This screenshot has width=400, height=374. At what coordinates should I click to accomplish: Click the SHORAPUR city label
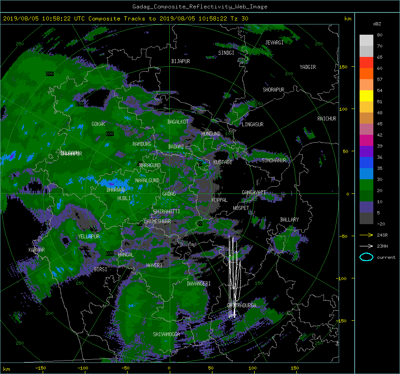coord(273,90)
